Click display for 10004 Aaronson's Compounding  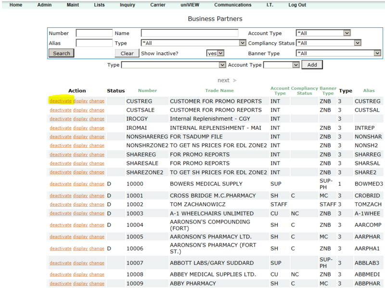coord(80,225)
